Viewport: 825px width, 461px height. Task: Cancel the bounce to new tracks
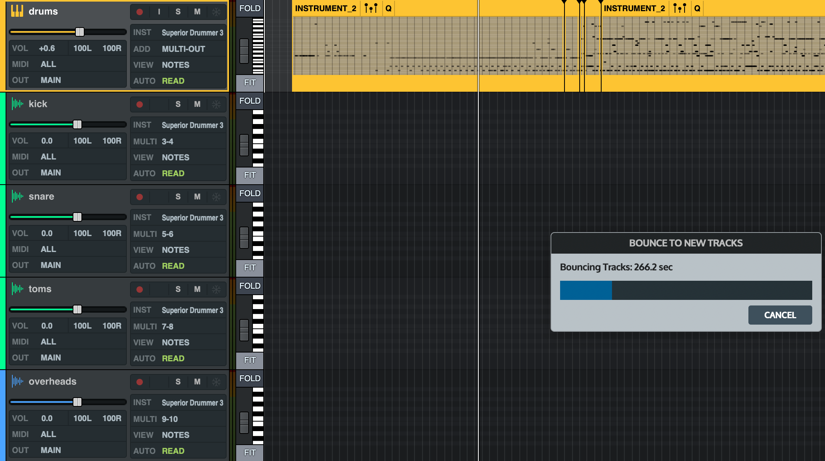coord(780,315)
